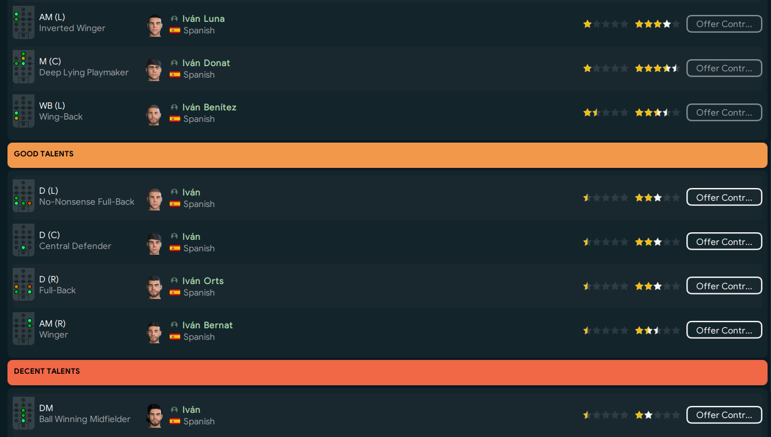Open Iván Luna's face portrait
This screenshot has height=437, width=771.
click(154, 25)
